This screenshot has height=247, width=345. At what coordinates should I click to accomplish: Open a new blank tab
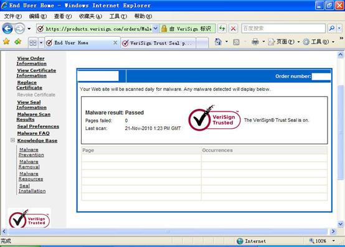(x=202, y=43)
